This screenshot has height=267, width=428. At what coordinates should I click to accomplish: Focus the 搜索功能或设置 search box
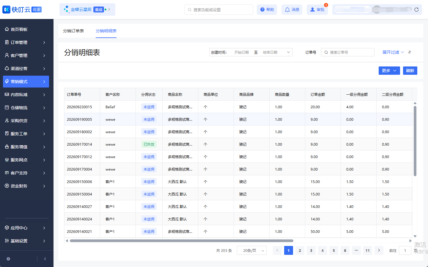tap(219, 9)
